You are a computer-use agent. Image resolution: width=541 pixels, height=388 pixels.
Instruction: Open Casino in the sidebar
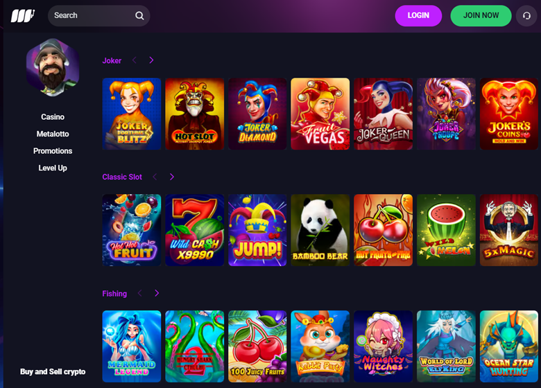point(53,117)
